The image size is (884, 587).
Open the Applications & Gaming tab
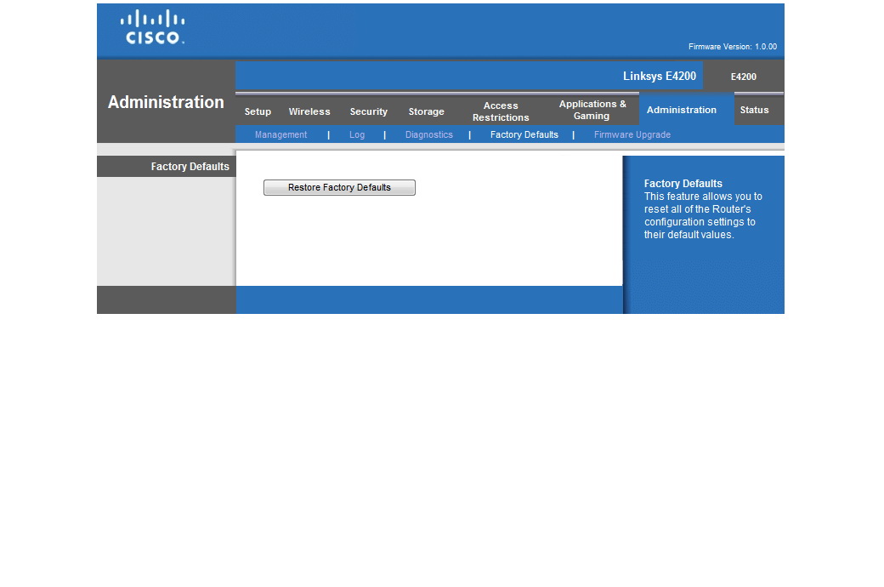[x=592, y=110]
